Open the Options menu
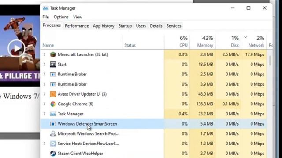 (x=61, y=17)
